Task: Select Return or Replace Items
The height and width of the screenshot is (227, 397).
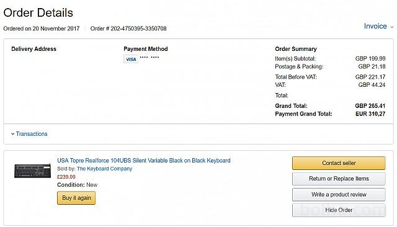Action: point(339,179)
